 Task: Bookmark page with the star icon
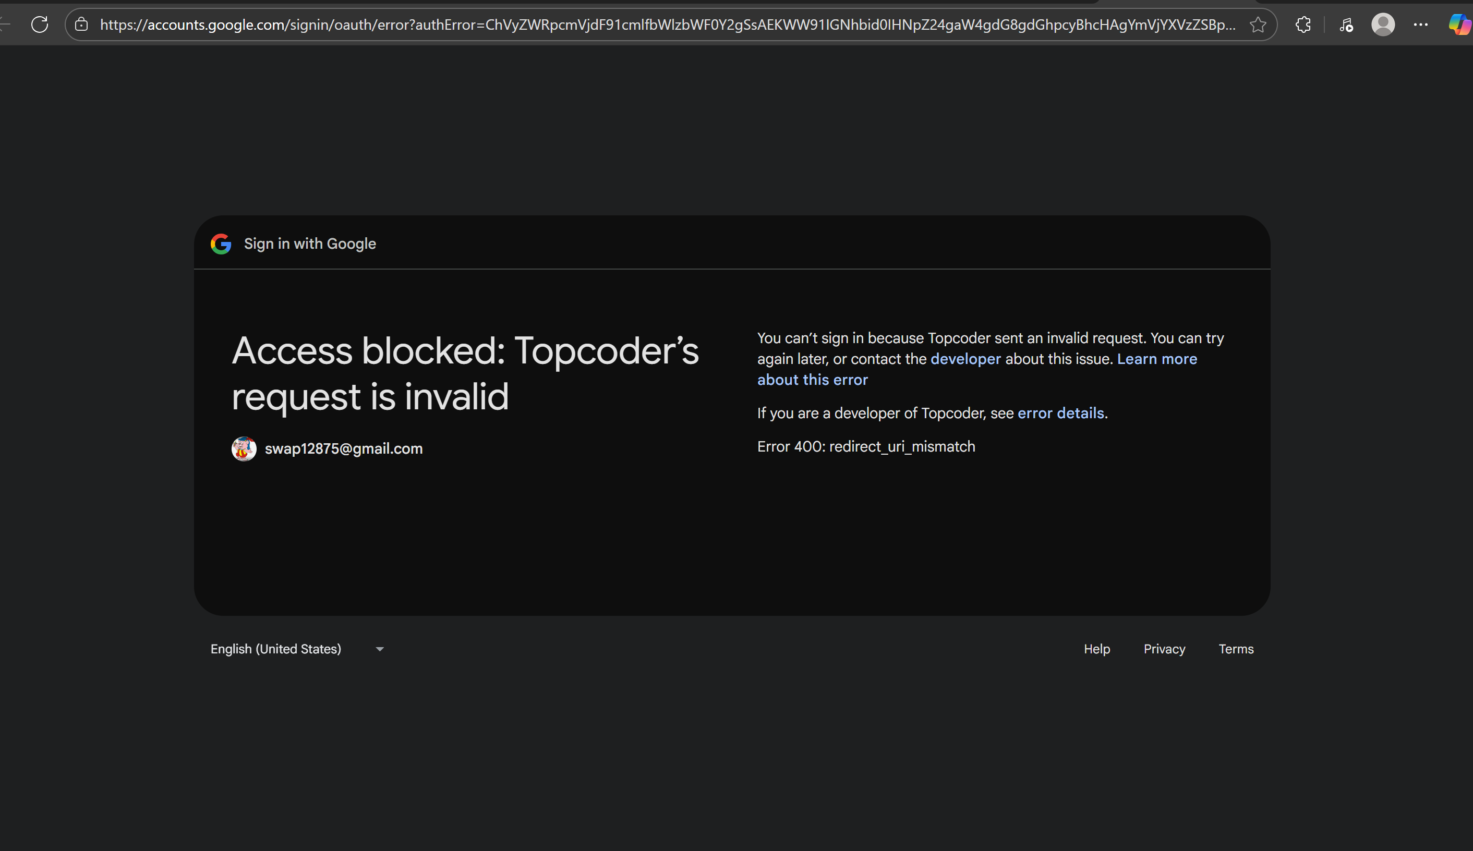pyautogui.click(x=1258, y=25)
